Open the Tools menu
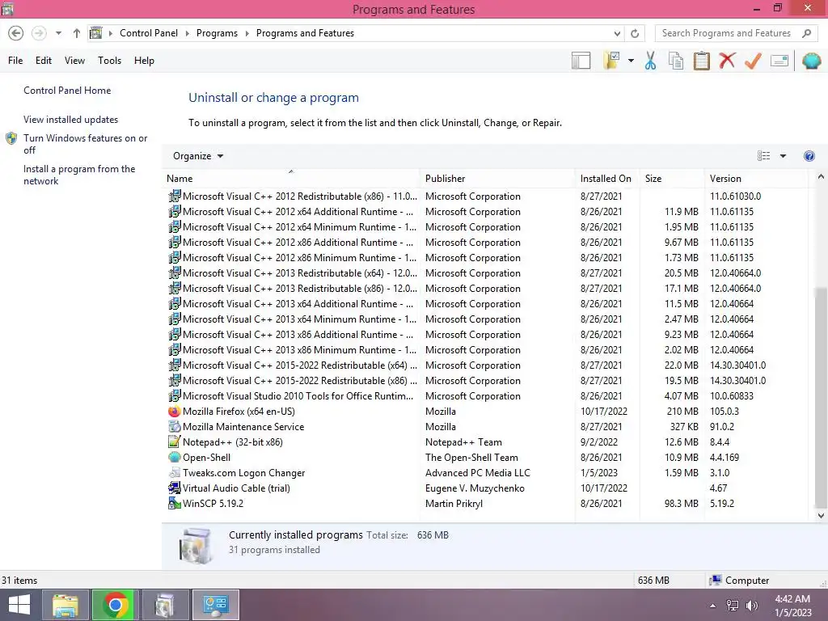This screenshot has height=621, width=828. pos(109,61)
